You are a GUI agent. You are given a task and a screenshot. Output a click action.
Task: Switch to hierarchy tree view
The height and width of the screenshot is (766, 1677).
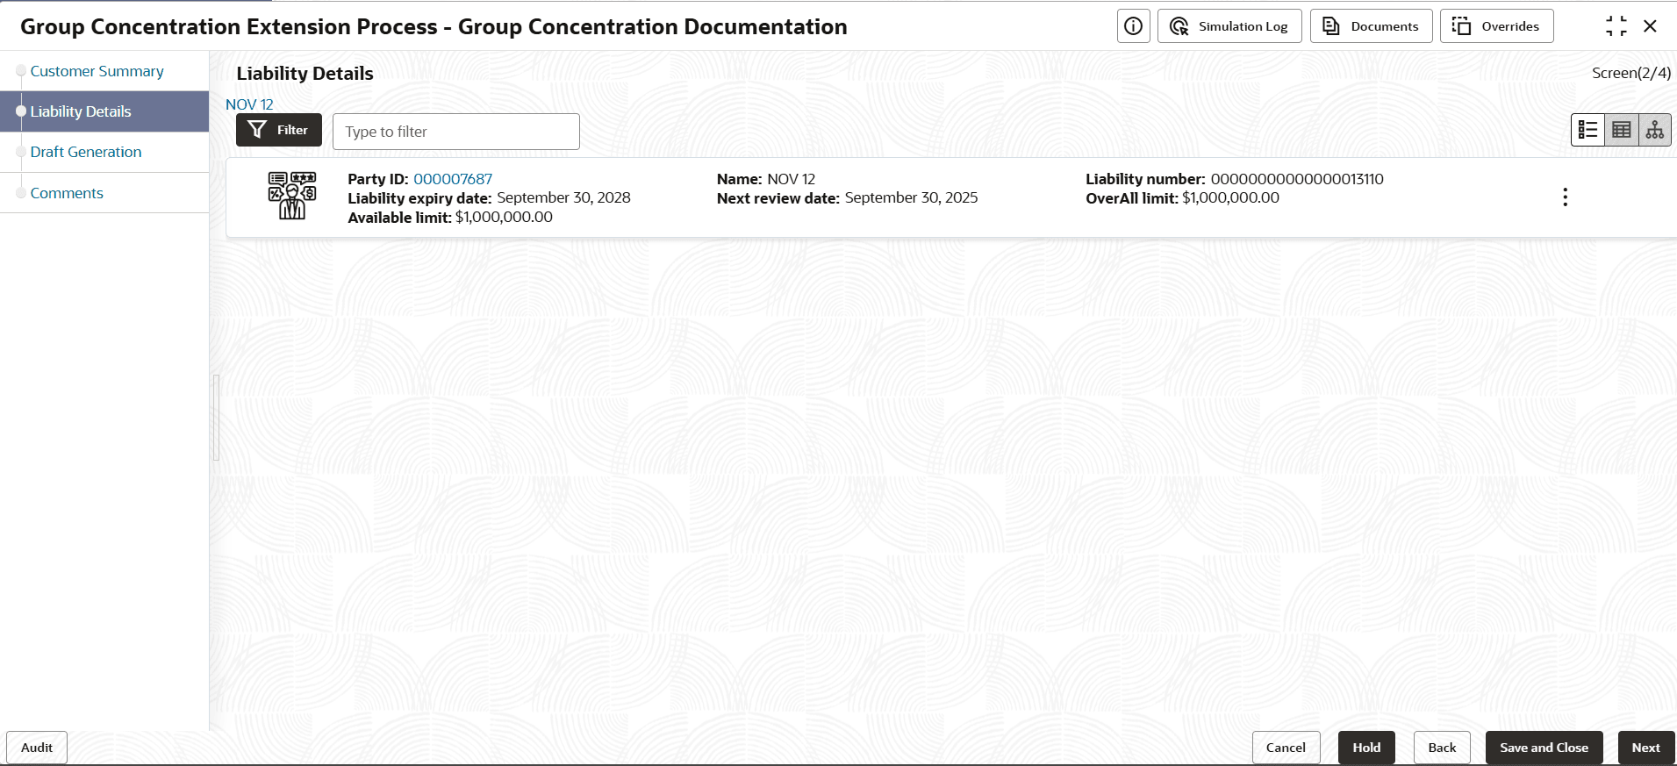click(1654, 130)
